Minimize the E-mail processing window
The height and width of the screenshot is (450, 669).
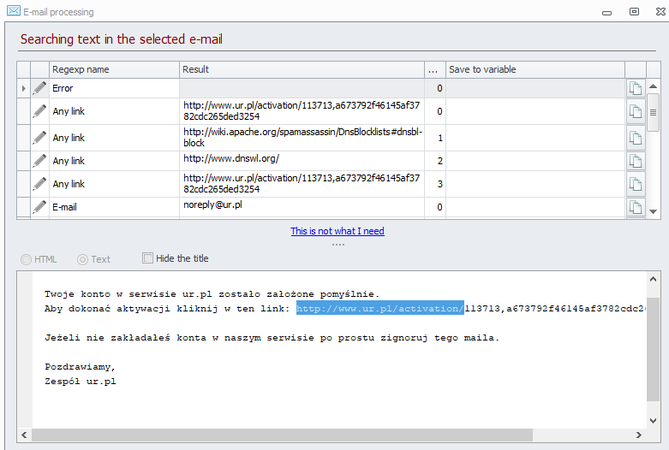point(606,12)
